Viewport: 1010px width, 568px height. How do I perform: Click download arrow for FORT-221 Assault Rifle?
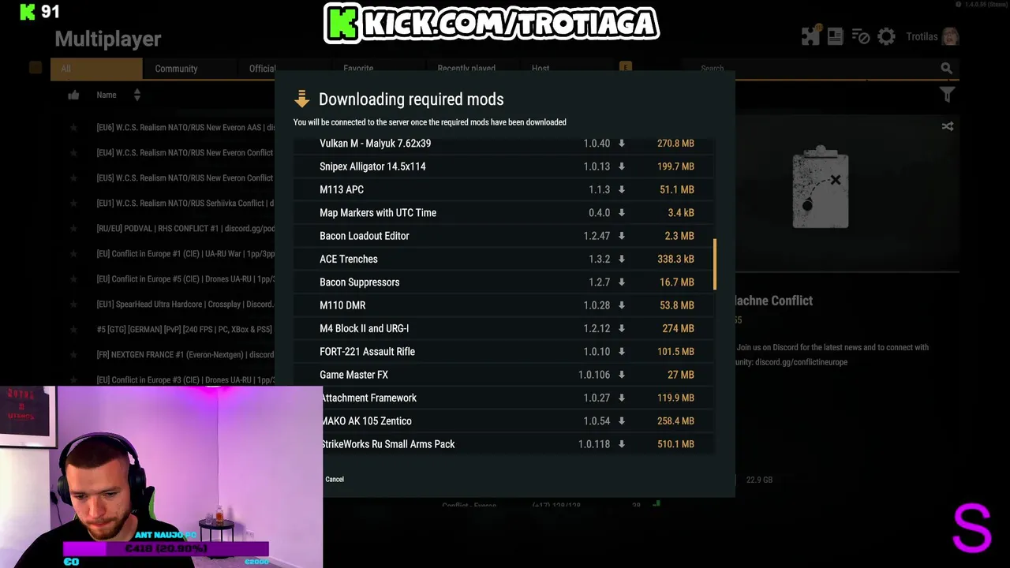pyautogui.click(x=622, y=352)
